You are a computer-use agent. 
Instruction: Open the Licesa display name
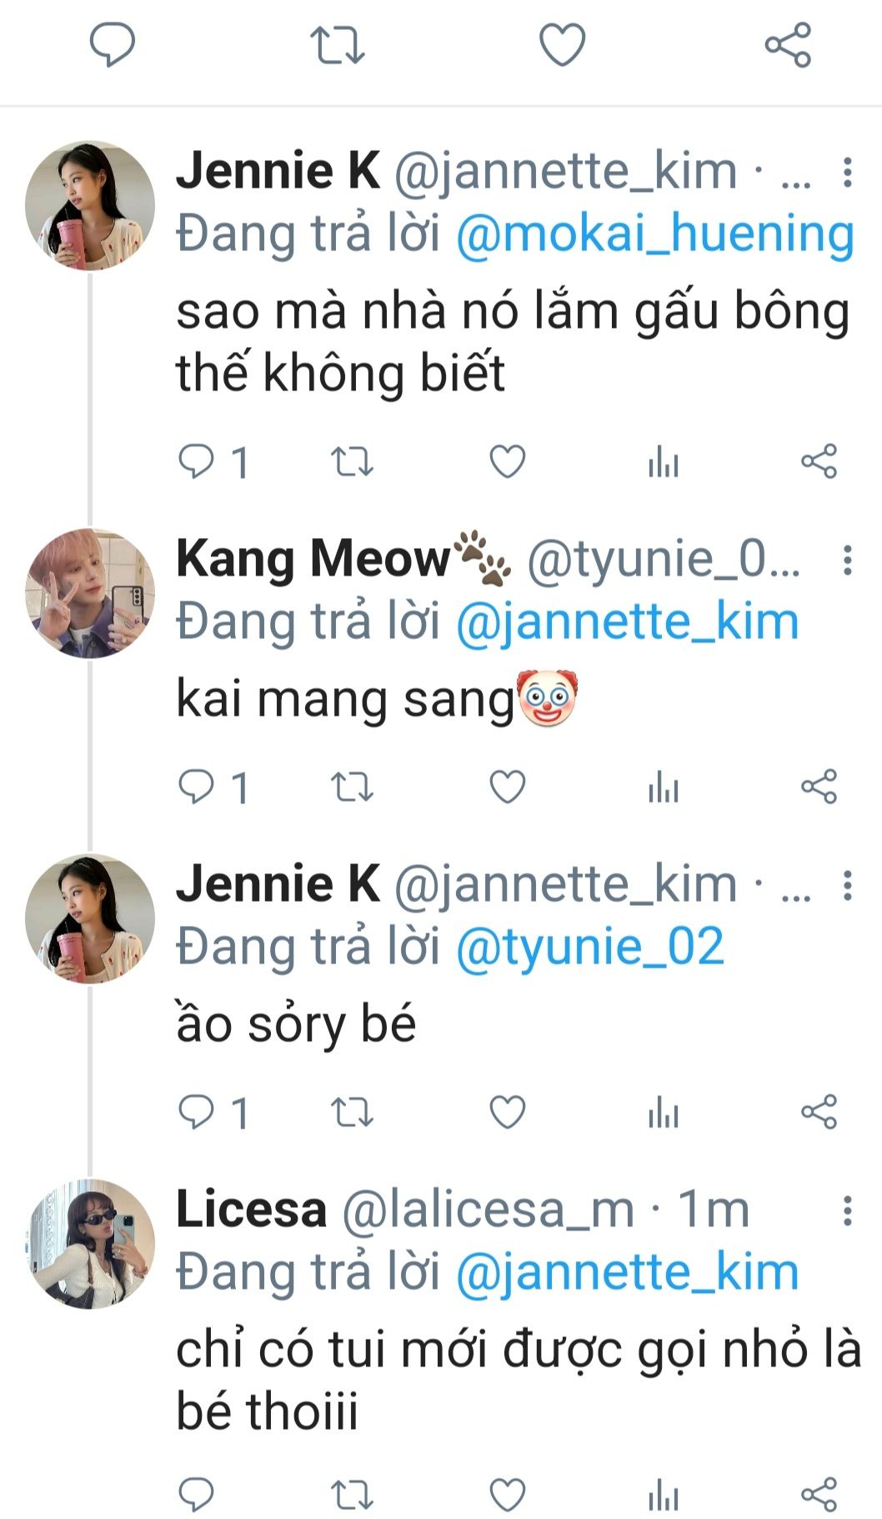pyautogui.click(x=251, y=1210)
